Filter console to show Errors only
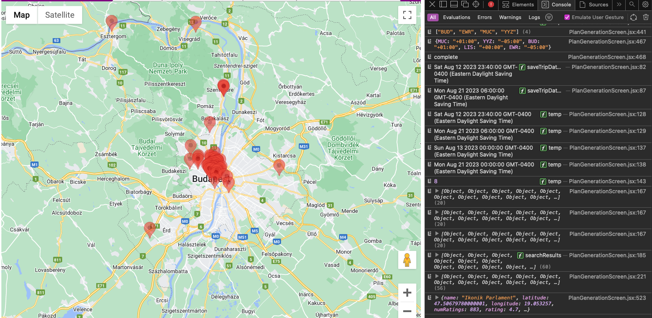This screenshot has width=652, height=318. point(484,17)
